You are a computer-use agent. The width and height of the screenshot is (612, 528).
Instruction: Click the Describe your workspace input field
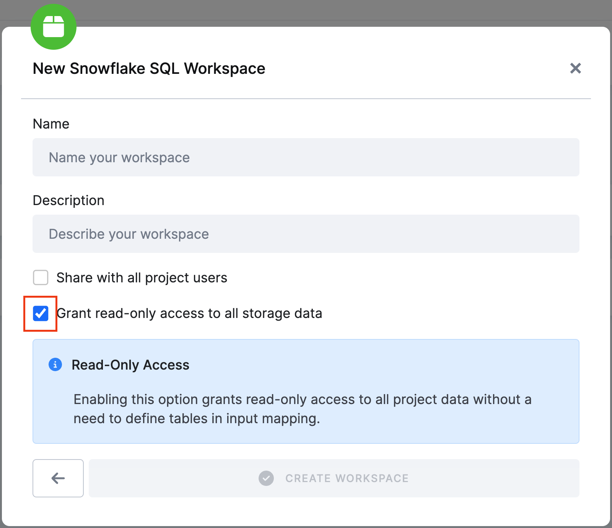coord(306,234)
